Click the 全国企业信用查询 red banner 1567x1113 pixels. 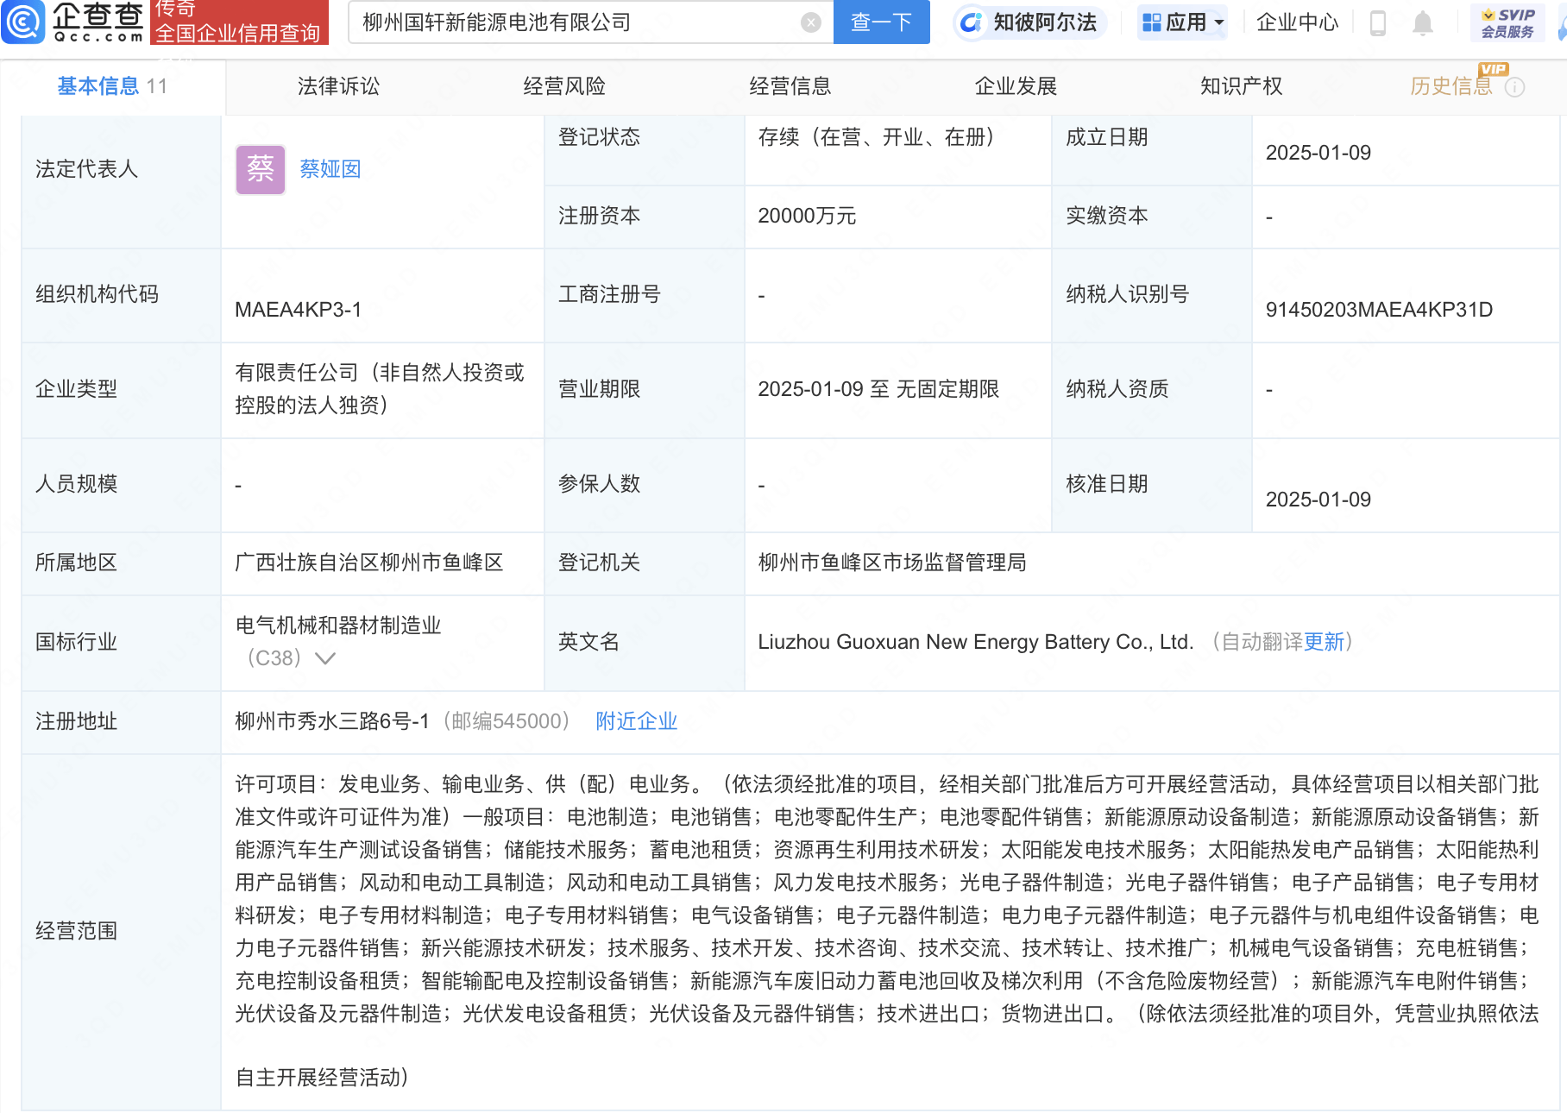pyautogui.click(x=239, y=22)
